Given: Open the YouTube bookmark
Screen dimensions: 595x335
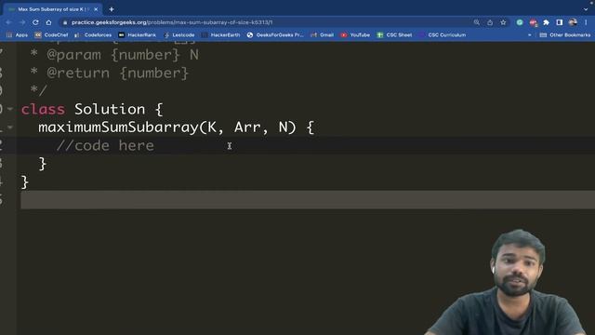Looking at the screenshot, I should click(355, 35).
